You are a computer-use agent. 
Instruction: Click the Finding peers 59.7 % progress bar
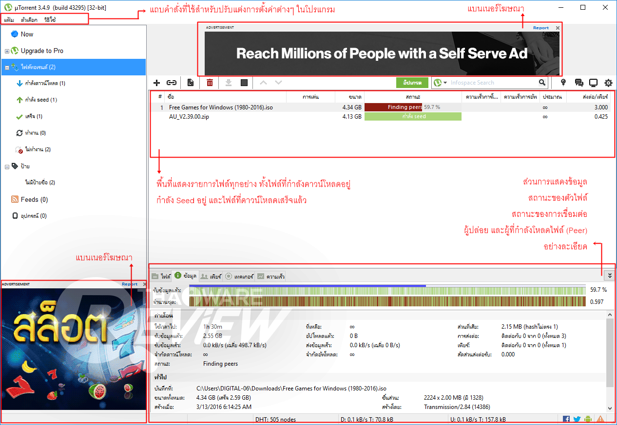click(413, 107)
